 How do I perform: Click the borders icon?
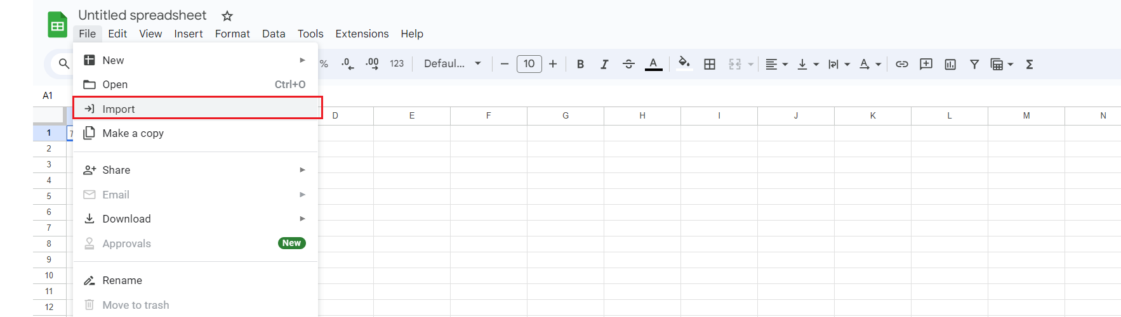pos(710,64)
